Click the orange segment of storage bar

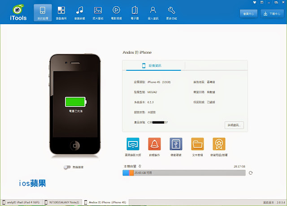131,173
